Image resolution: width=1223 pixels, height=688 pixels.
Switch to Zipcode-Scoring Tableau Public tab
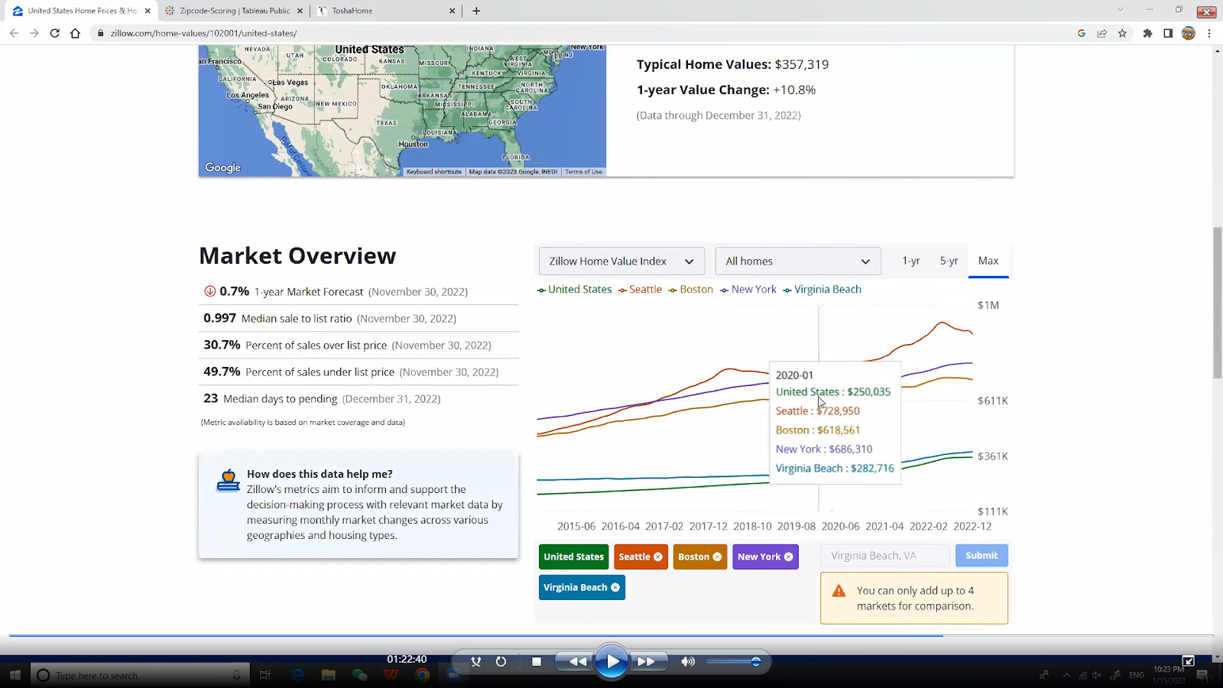(235, 11)
